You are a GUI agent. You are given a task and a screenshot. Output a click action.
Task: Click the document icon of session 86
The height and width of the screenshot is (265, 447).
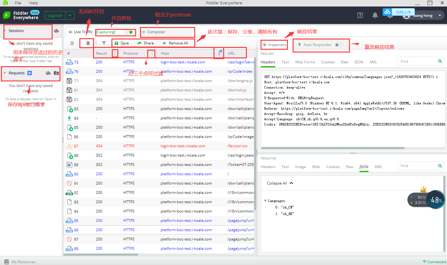click(69, 137)
